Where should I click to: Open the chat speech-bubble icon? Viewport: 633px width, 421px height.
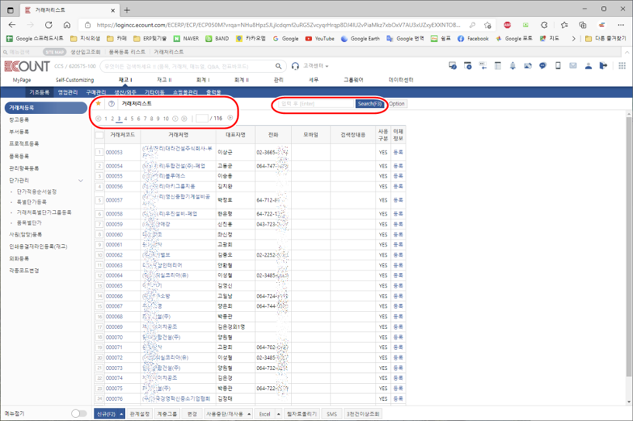click(542, 66)
